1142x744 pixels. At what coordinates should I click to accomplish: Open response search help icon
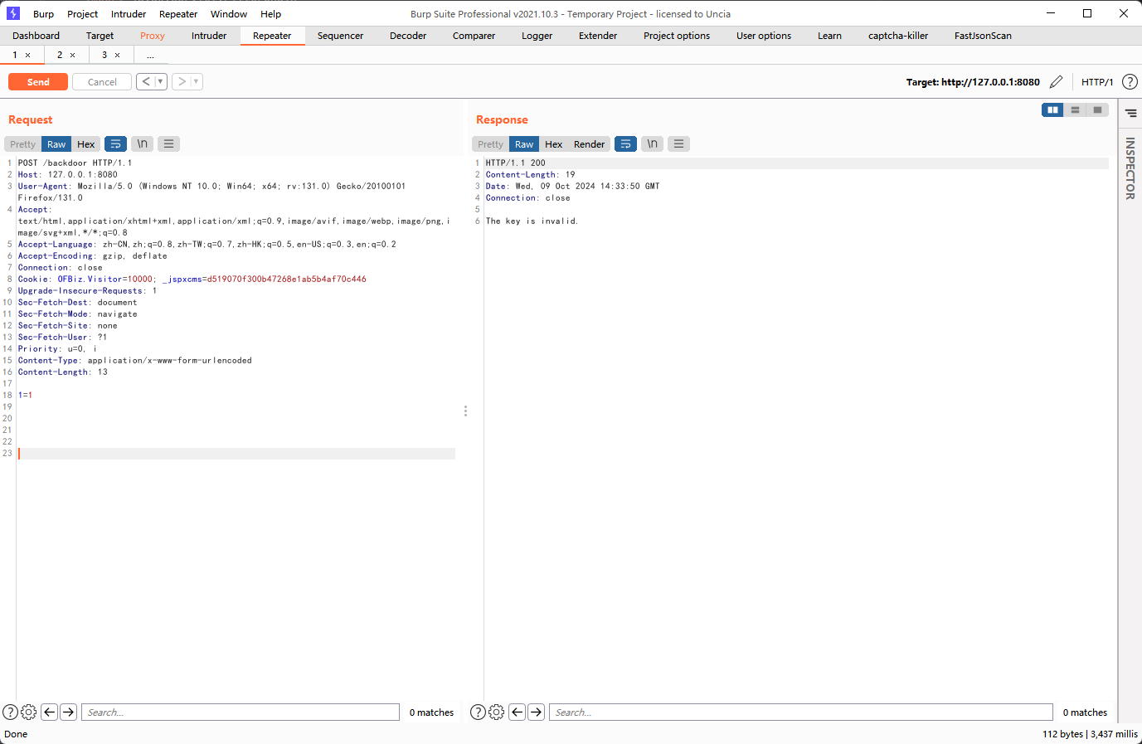pyautogui.click(x=478, y=712)
